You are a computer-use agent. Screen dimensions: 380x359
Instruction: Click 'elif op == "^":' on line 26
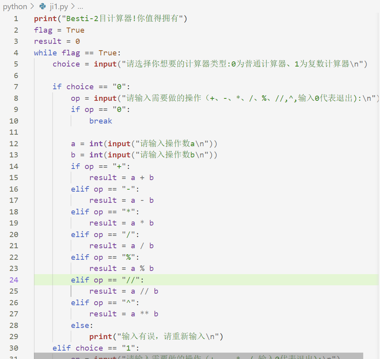point(105,303)
